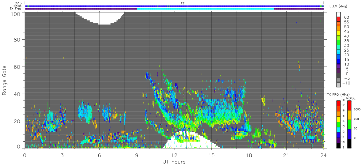The image size is (364, 168).
Task: Click the 12 tick on UT hours axis
Action: [x=174, y=155]
